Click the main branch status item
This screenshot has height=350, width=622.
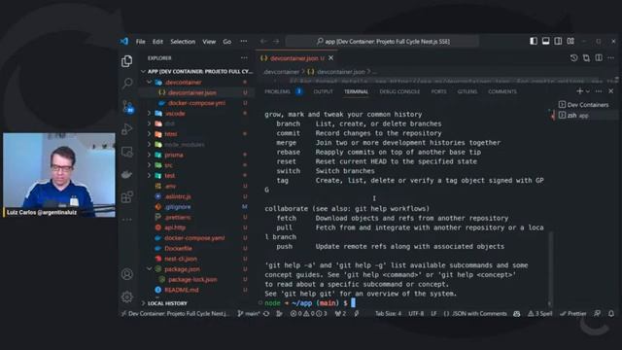(249, 313)
